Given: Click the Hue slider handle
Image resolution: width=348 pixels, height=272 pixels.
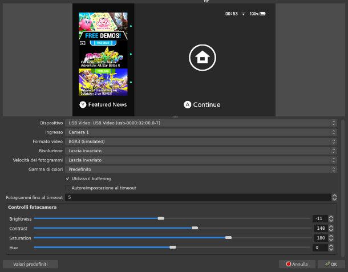Looking at the screenshot, I should 173,247.
